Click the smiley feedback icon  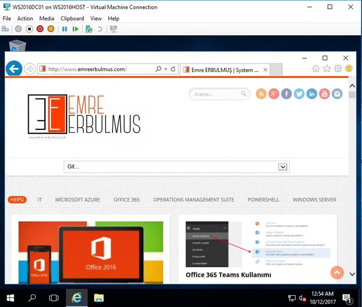click(x=349, y=68)
